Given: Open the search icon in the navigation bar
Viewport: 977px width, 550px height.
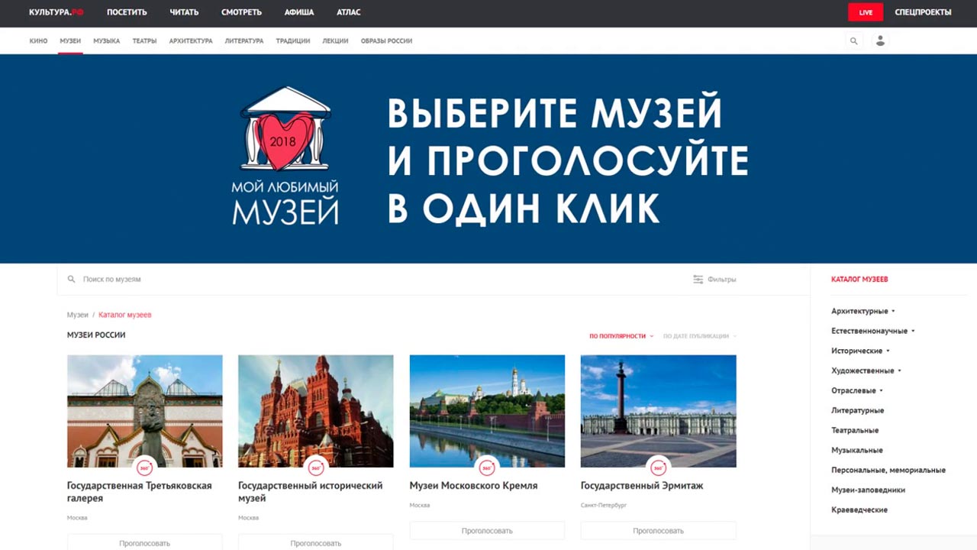Looking at the screenshot, I should pyautogui.click(x=853, y=41).
